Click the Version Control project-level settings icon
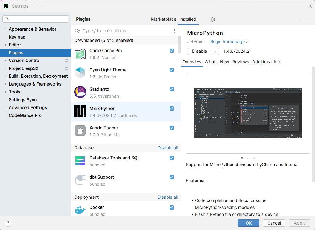 pyautogui.click(x=66, y=61)
